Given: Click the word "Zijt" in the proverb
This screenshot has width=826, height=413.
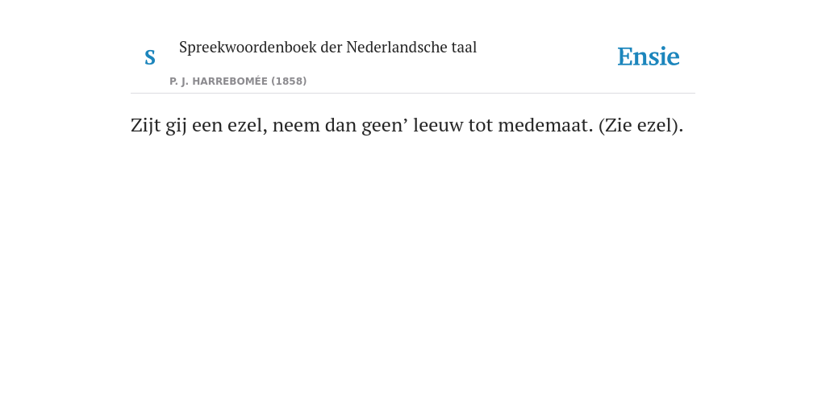Looking at the screenshot, I should [145, 125].
